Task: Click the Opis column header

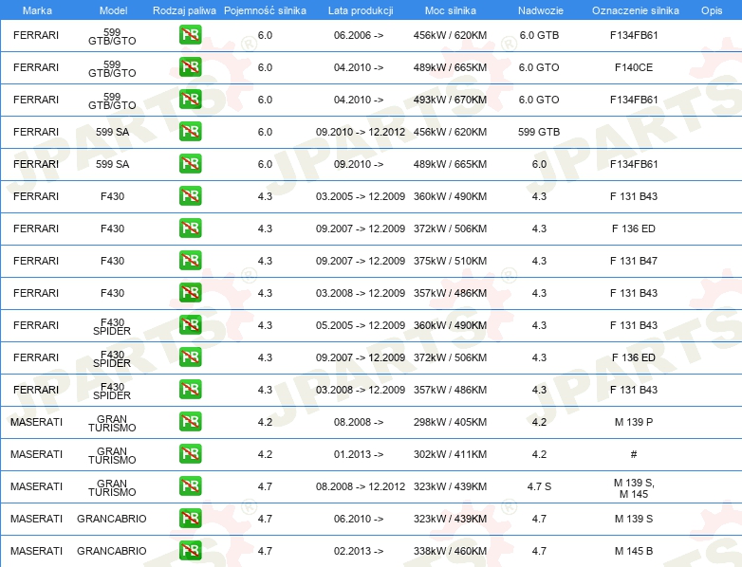Action: 712,10
